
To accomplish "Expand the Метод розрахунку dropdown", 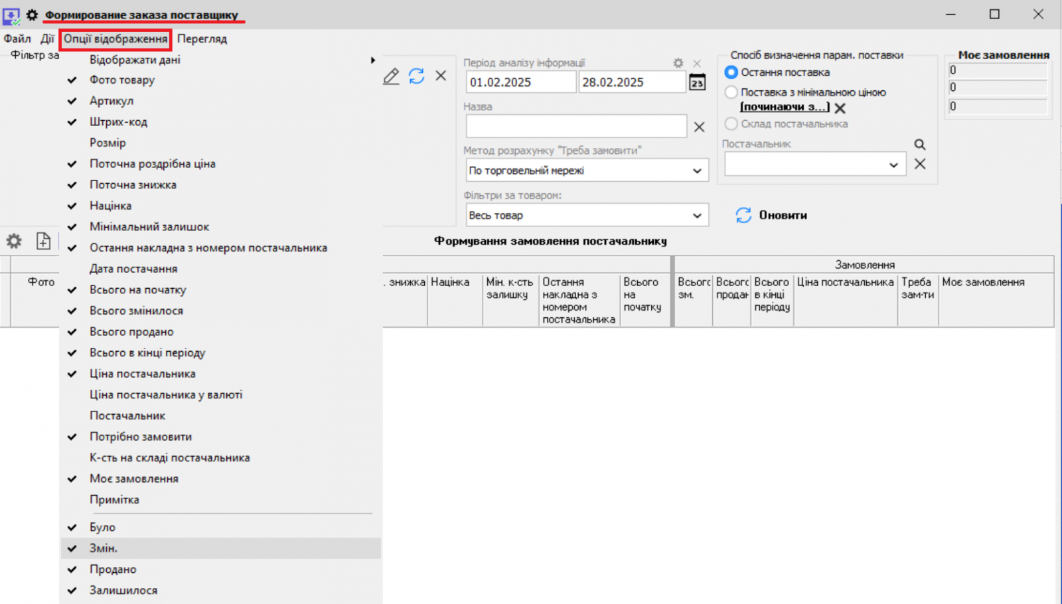I will [696, 171].
